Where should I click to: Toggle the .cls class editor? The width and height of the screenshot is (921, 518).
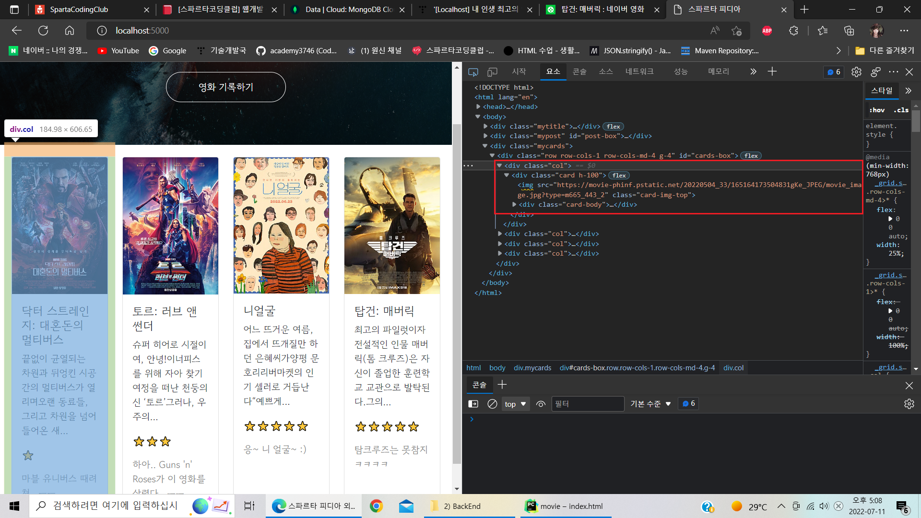click(x=901, y=110)
